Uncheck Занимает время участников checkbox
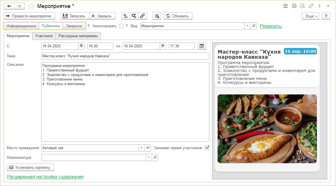Image resolution: width=336 pixels, height=186 pixels. pyautogui.click(x=207, y=148)
